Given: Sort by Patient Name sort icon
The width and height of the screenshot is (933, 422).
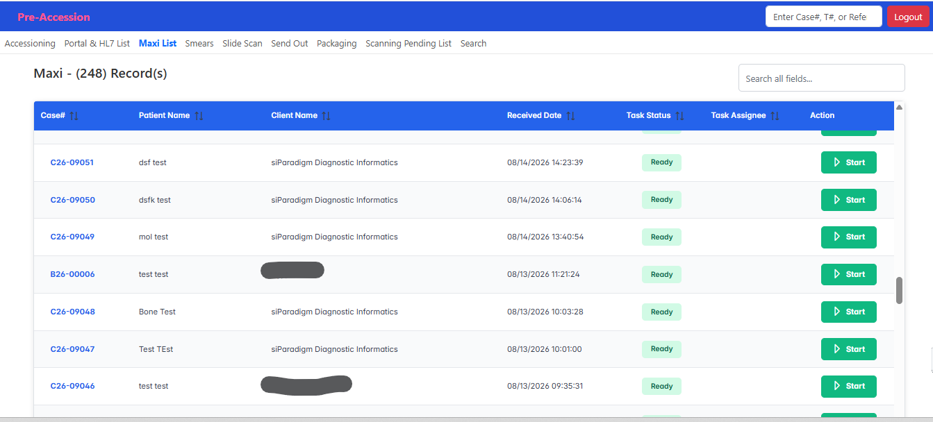Looking at the screenshot, I should 199,116.
